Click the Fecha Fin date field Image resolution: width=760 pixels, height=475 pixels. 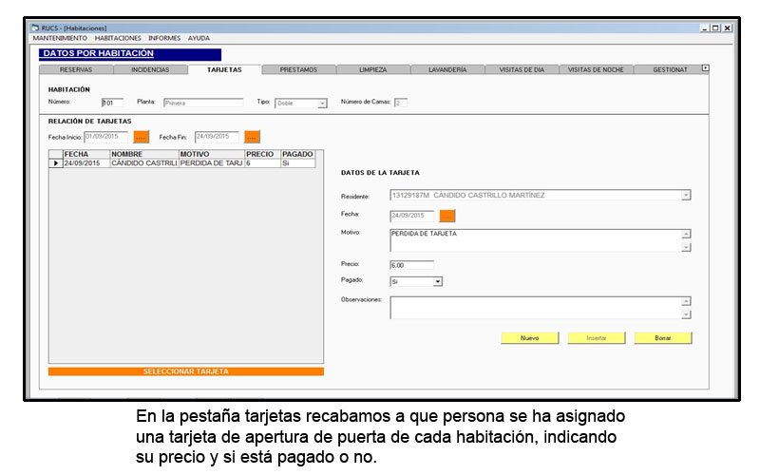[217, 137]
